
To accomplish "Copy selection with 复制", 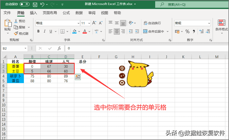I will point(20,27).
